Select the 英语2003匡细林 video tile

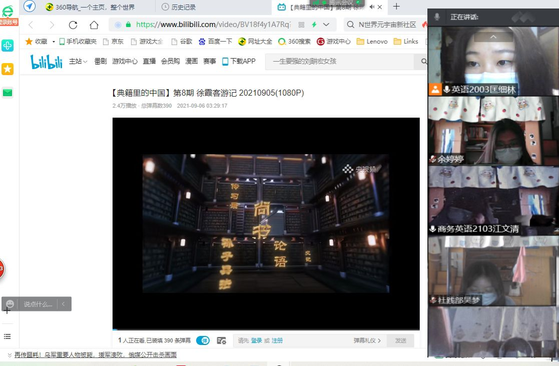coord(493,61)
